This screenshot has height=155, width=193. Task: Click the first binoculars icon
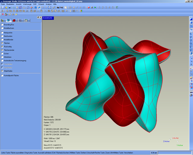click(x=58, y=8)
